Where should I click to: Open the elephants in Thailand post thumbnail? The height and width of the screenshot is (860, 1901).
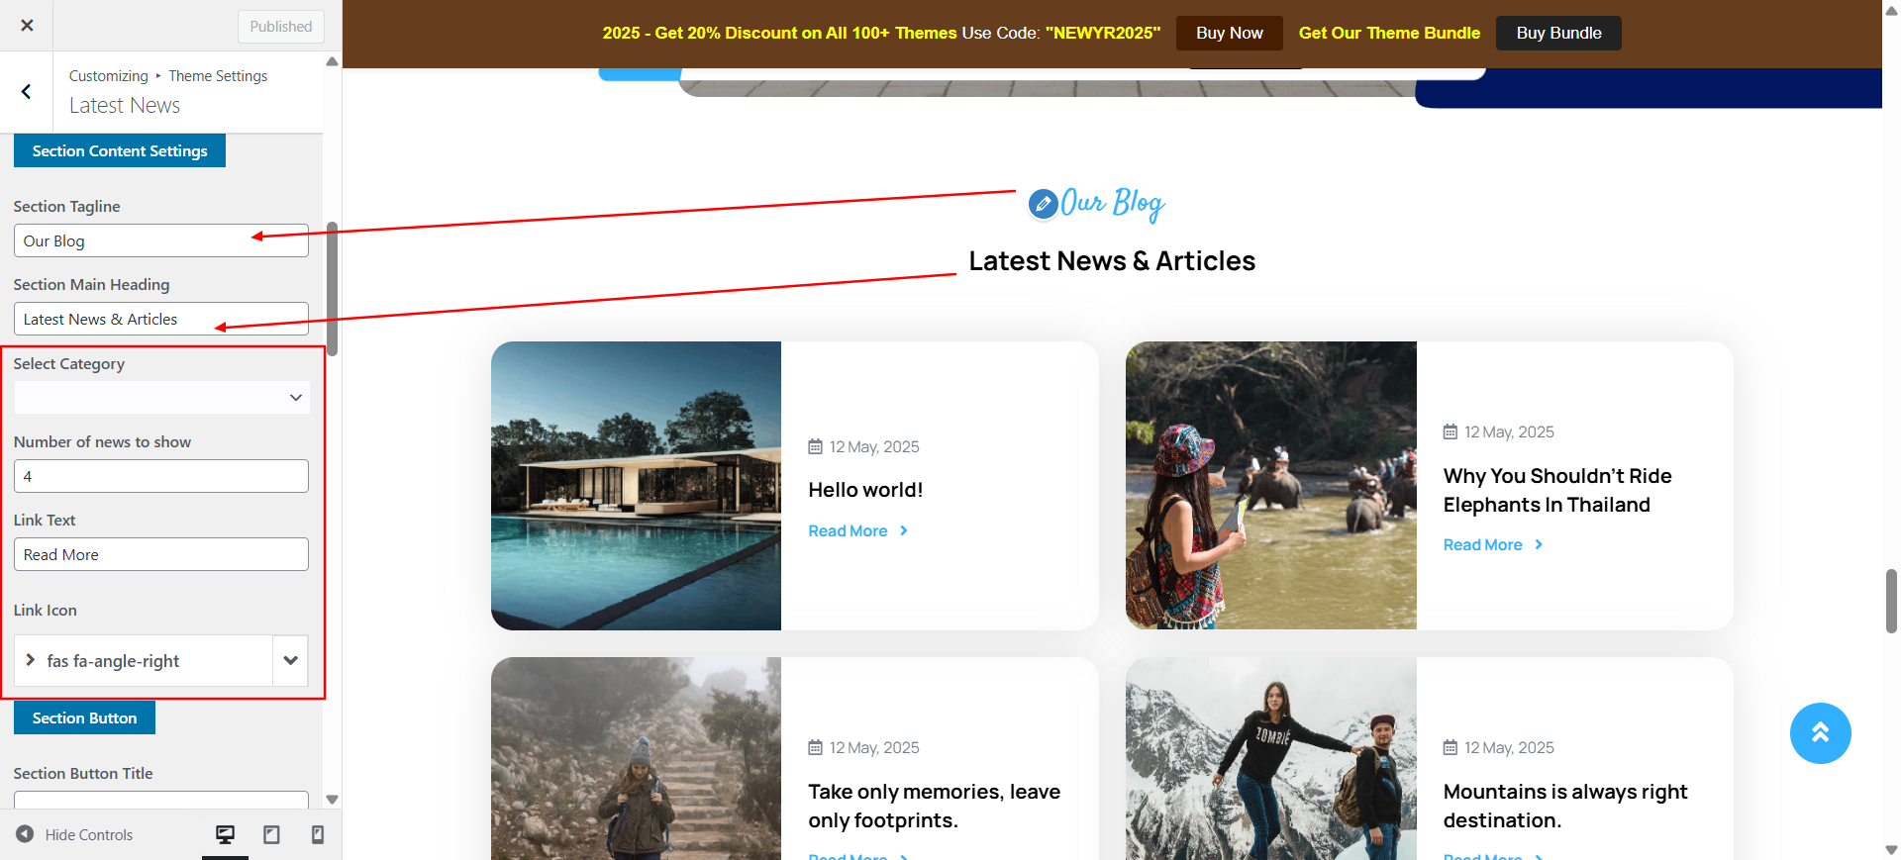click(1271, 486)
